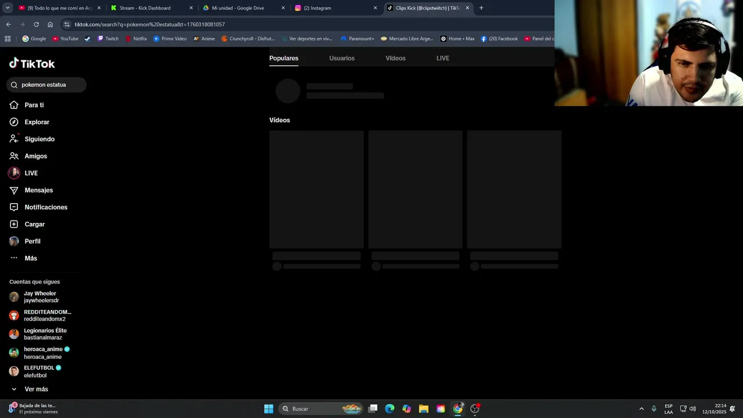
Task: Show hidden system tray icons
Action: click(x=641, y=409)
